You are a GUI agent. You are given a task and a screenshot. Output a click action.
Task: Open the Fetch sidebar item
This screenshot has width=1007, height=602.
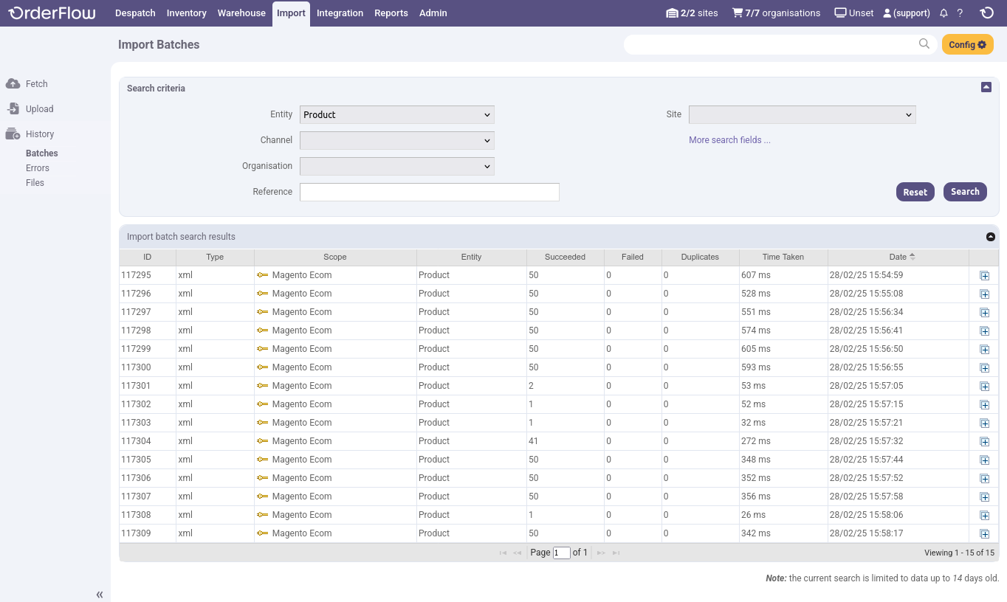click(x=31, y=83)
